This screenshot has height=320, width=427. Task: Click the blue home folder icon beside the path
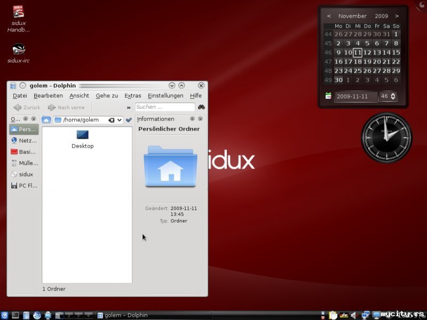click(46, 120)
